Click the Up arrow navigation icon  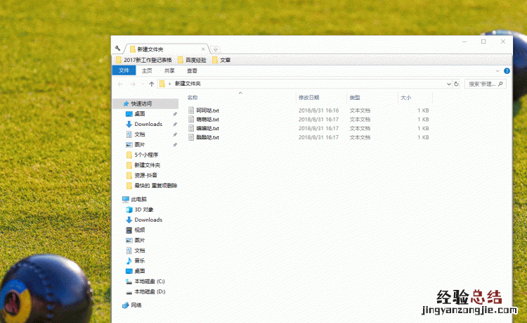152,84
